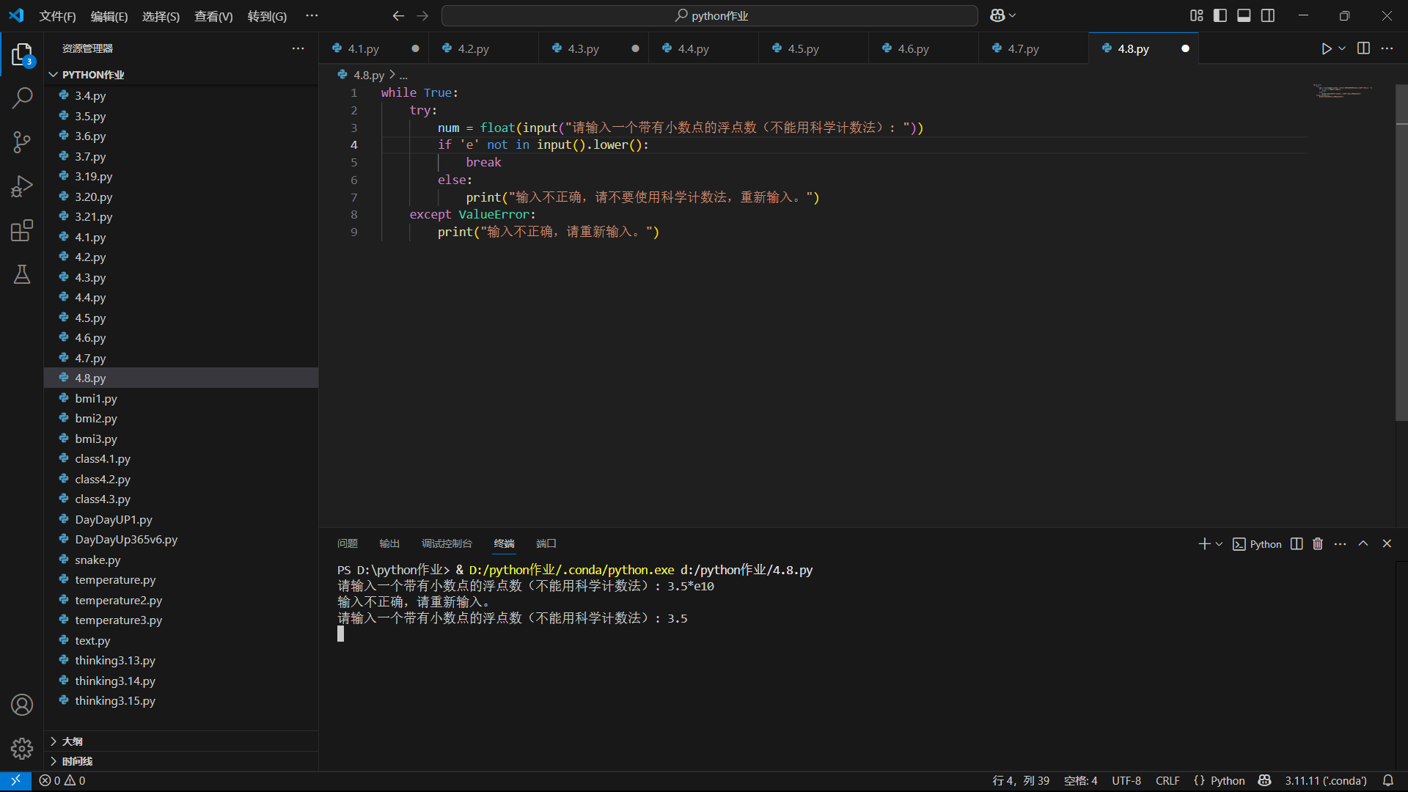Collapse the PYTHON作业 folder section
1408x792 pixels.
[x=54, y=75]
